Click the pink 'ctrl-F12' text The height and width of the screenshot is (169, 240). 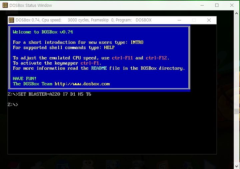coord(156,58)
